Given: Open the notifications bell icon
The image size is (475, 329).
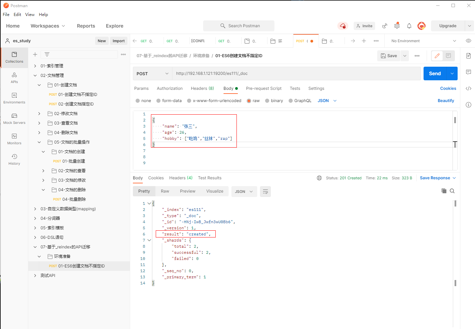Looking at the screenshot, I should click(409, 26).
